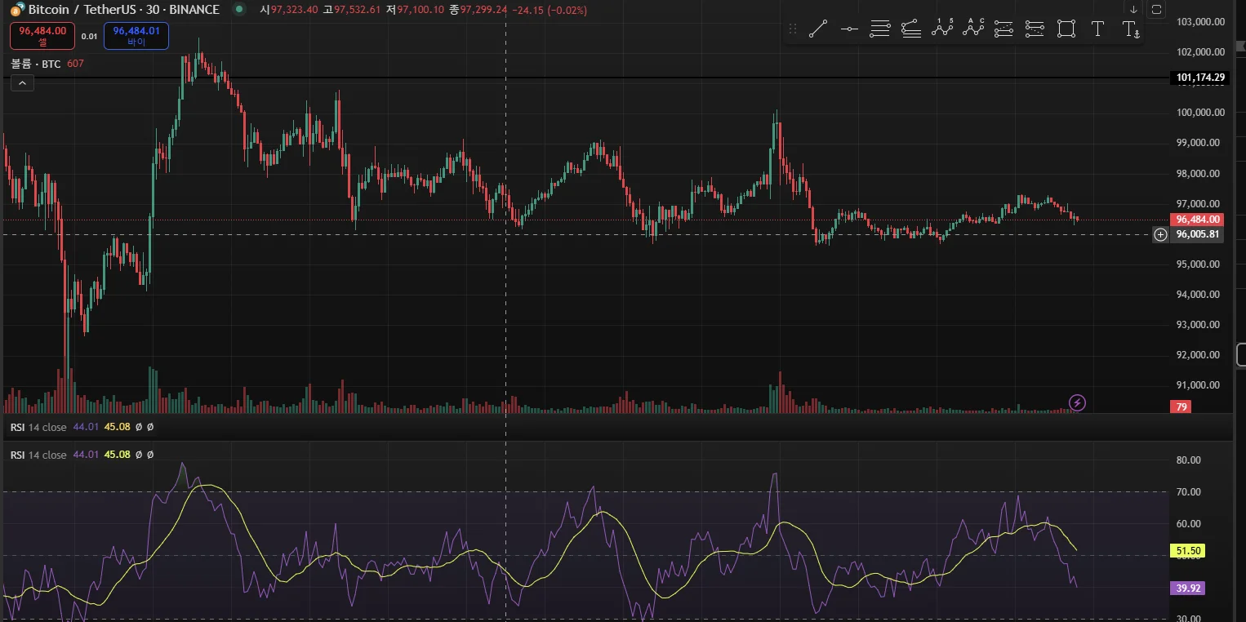Click the volume value 607 in legend

pos(75,64)
